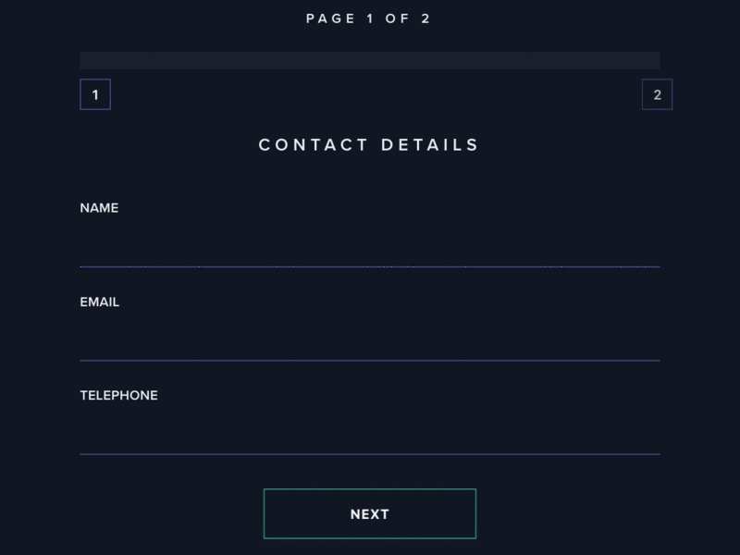Focus the Email underline entry line
Image resolution: width=740 pixels, height=555 pixels.
pos(370,360)
